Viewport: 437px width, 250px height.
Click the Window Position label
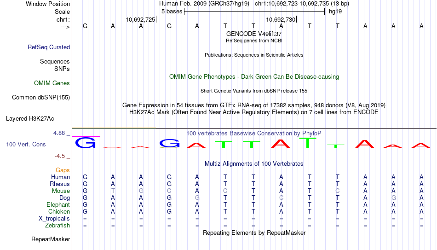tap(48, 4)
